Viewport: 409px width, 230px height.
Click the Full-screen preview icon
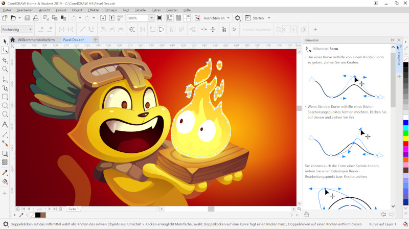tap(160, 18)
